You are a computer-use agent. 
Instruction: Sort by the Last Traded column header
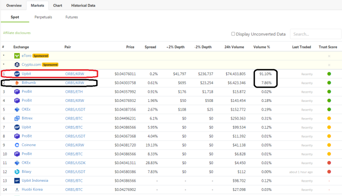coord(301,47)
